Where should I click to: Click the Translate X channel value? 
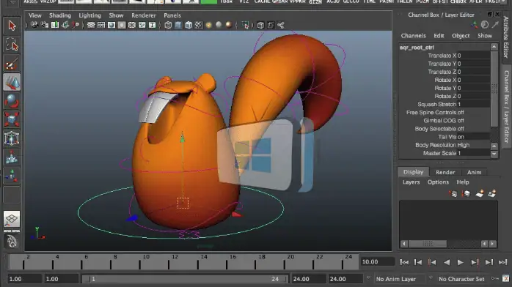473,56
